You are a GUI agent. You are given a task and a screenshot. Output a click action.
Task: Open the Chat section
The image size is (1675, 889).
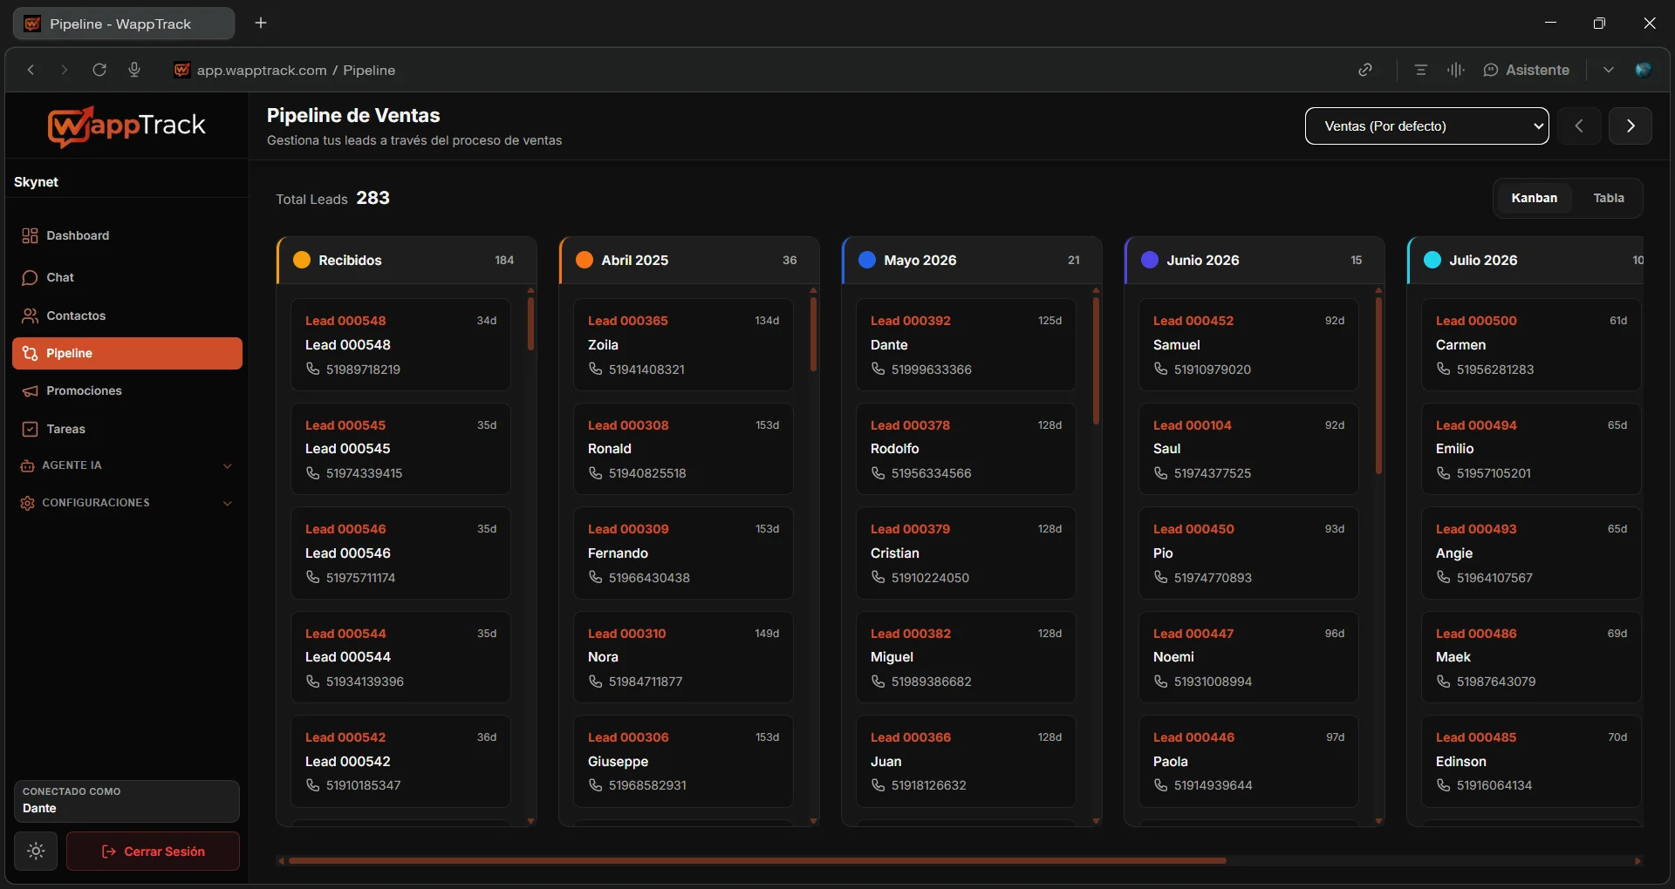pyautogui.click(x=127, y=277)
